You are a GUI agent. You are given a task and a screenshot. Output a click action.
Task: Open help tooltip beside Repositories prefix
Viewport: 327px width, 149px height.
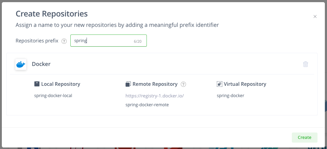point(64,41)
